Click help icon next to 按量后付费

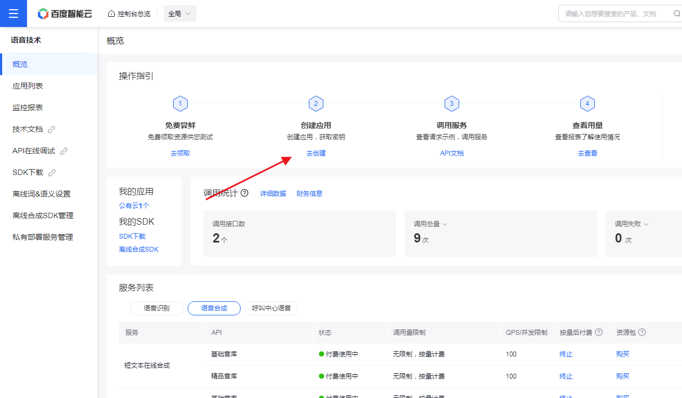pos(599,332)
